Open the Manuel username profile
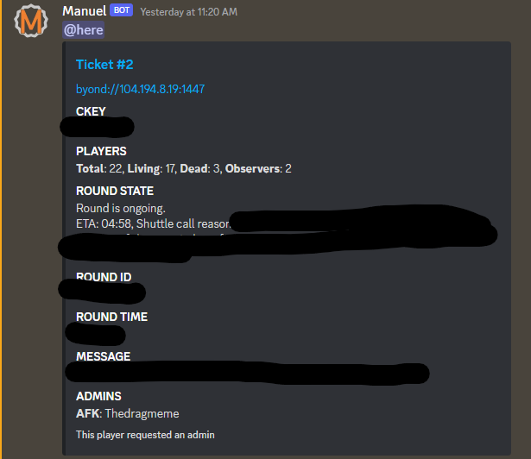The height and width of the screenshot is (459, 531). [x=85, y=11]
